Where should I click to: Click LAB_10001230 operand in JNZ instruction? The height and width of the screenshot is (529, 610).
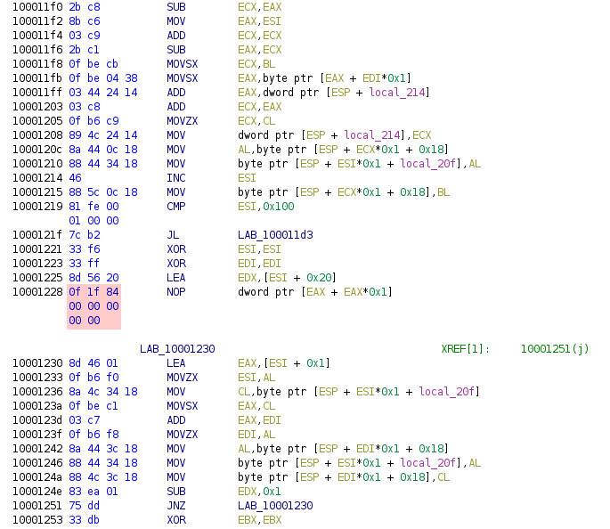coord(274,505)
